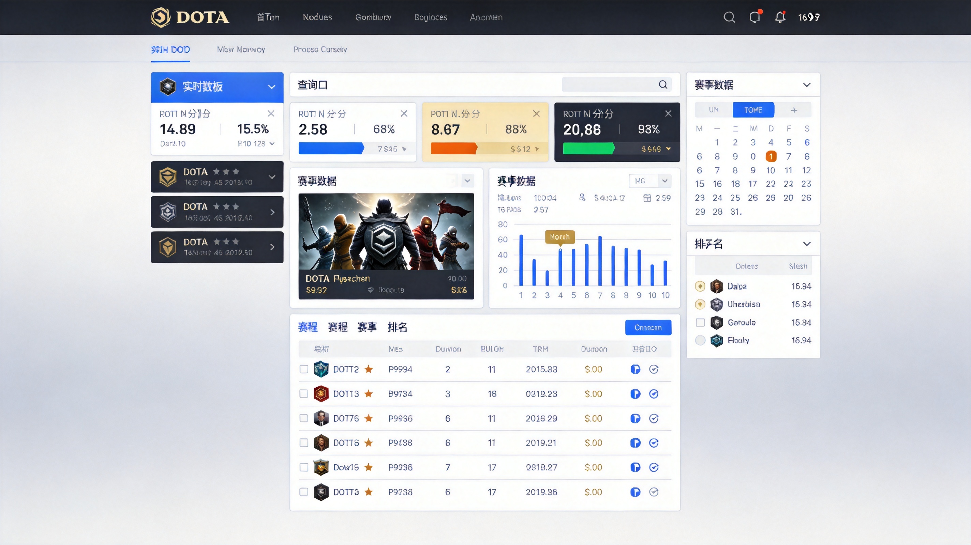Open the Nodues navigation menu item
The image size is (971, 545).
tap(317, 17)
